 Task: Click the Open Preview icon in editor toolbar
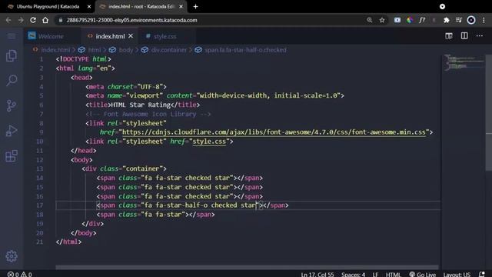point(449,36)
